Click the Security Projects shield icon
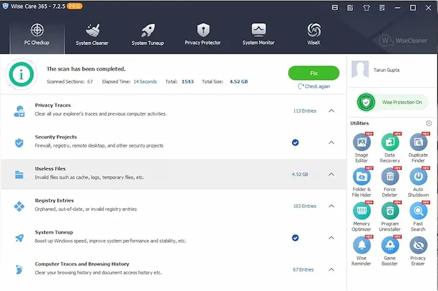 pyautogui.click(x=19, y=143)
